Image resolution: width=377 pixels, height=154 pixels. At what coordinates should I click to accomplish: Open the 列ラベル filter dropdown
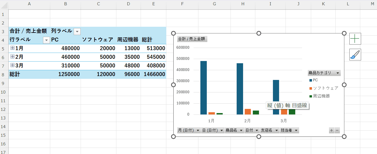[77, 31]
